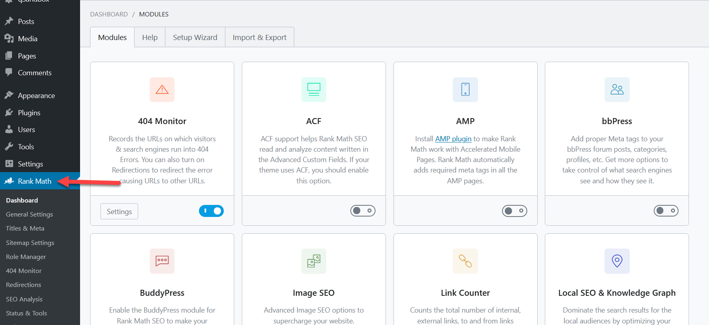Open Titles & Meta submenu item
The width and height of the screenshot is (709, 325).
coord(25,228)
